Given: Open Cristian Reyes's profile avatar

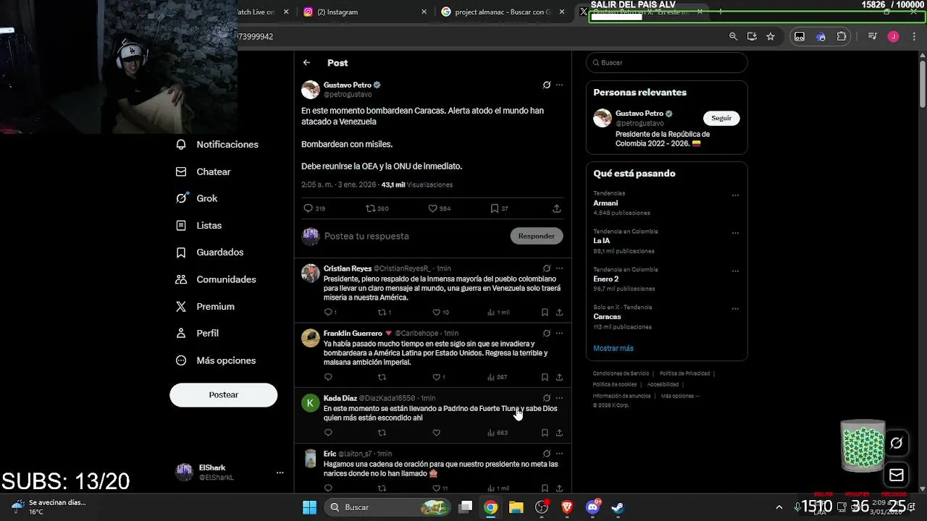Looking at the screenshot, I should (x=311, y=273).
